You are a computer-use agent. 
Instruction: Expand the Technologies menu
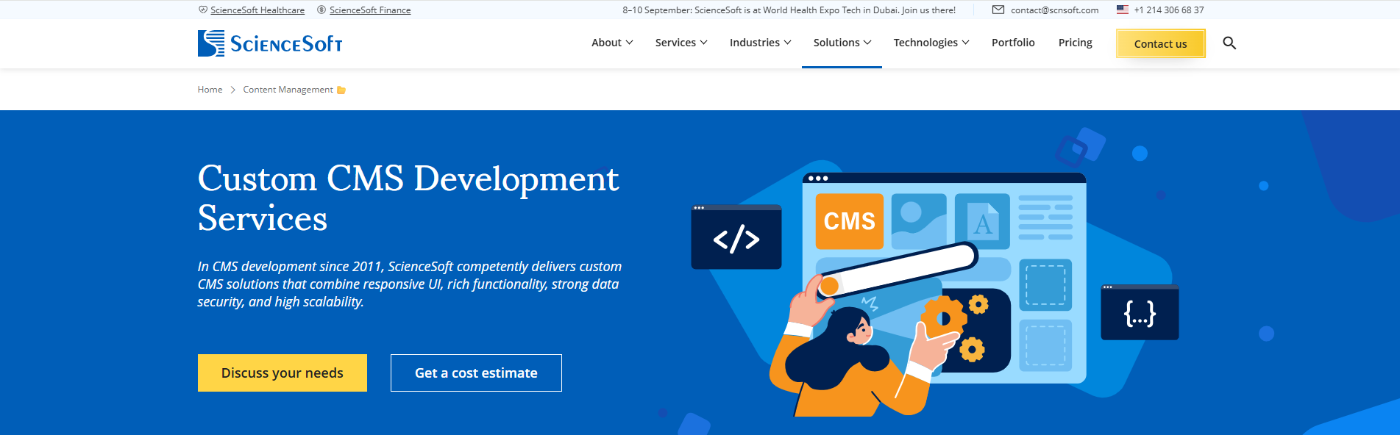931,43
